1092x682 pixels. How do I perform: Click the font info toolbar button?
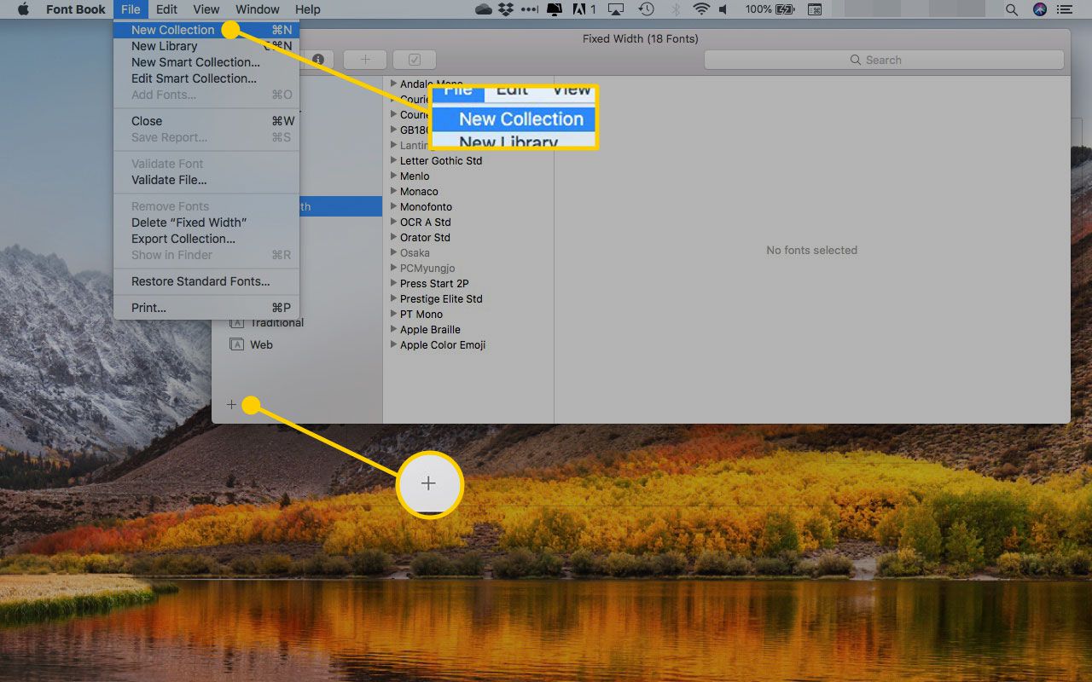click(317, 60)
